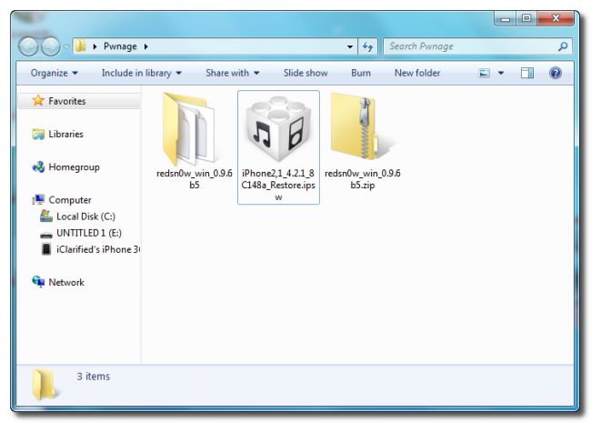Screen dimensions: 591x423
Task: Open the Share with dropdown
Action: (x=232, y=73)
